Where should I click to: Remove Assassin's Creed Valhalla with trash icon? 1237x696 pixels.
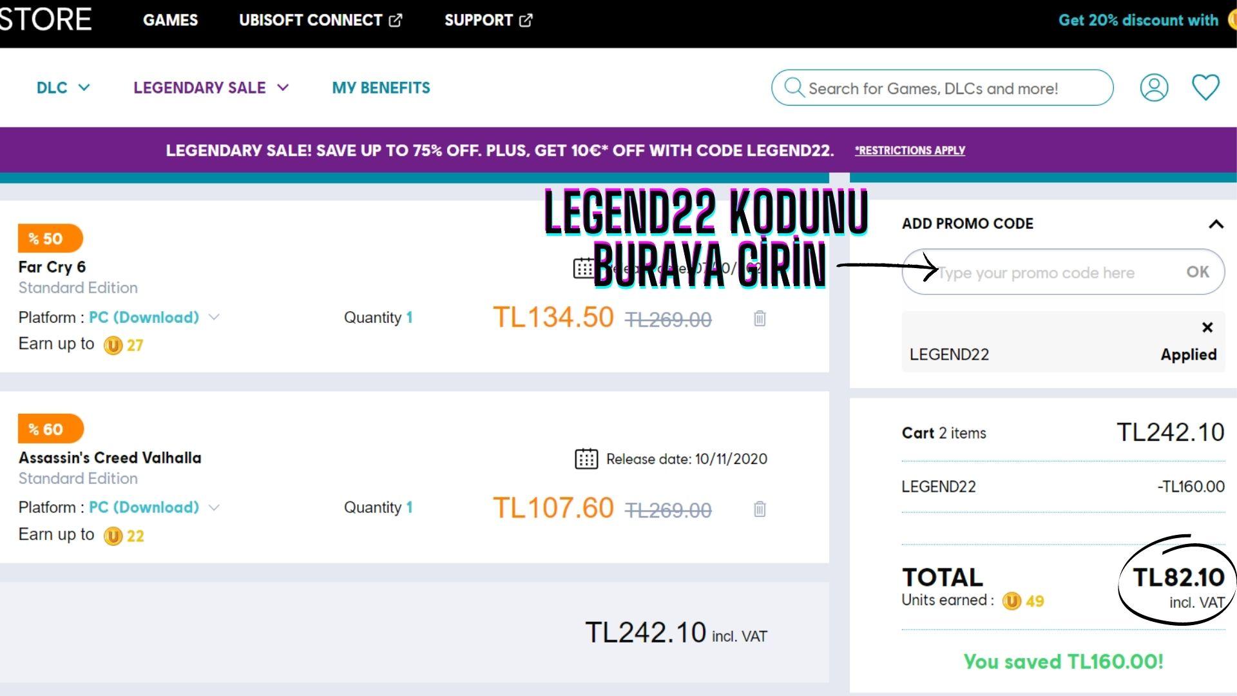[760, 509]
